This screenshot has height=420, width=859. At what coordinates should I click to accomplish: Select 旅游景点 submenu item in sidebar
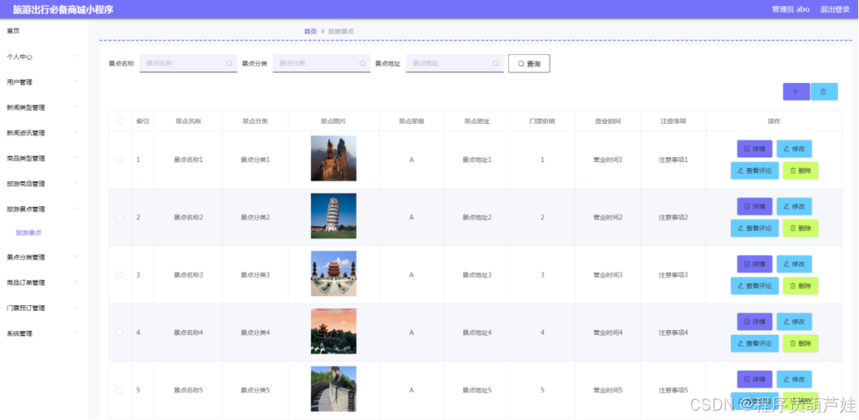(x=29, y=233)
